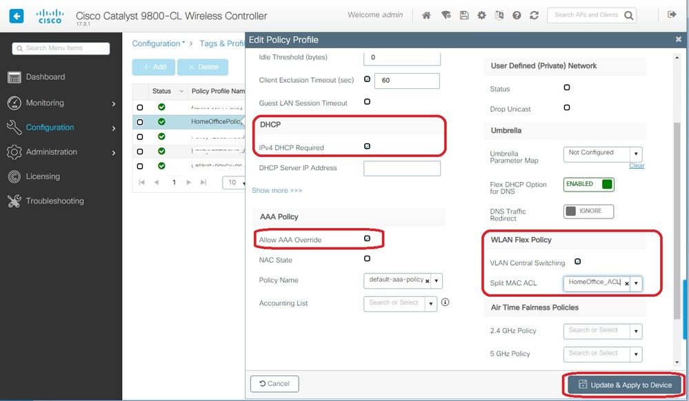The width and height of the screenshot is (689, 401).
Task: Click the logout icon
Action: click(672, 14)
